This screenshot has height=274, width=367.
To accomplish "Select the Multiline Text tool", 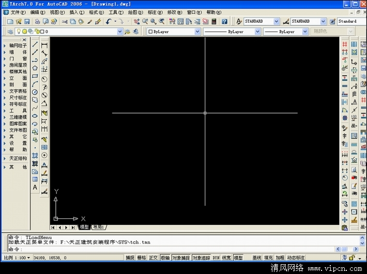I will tap(35, 187).
